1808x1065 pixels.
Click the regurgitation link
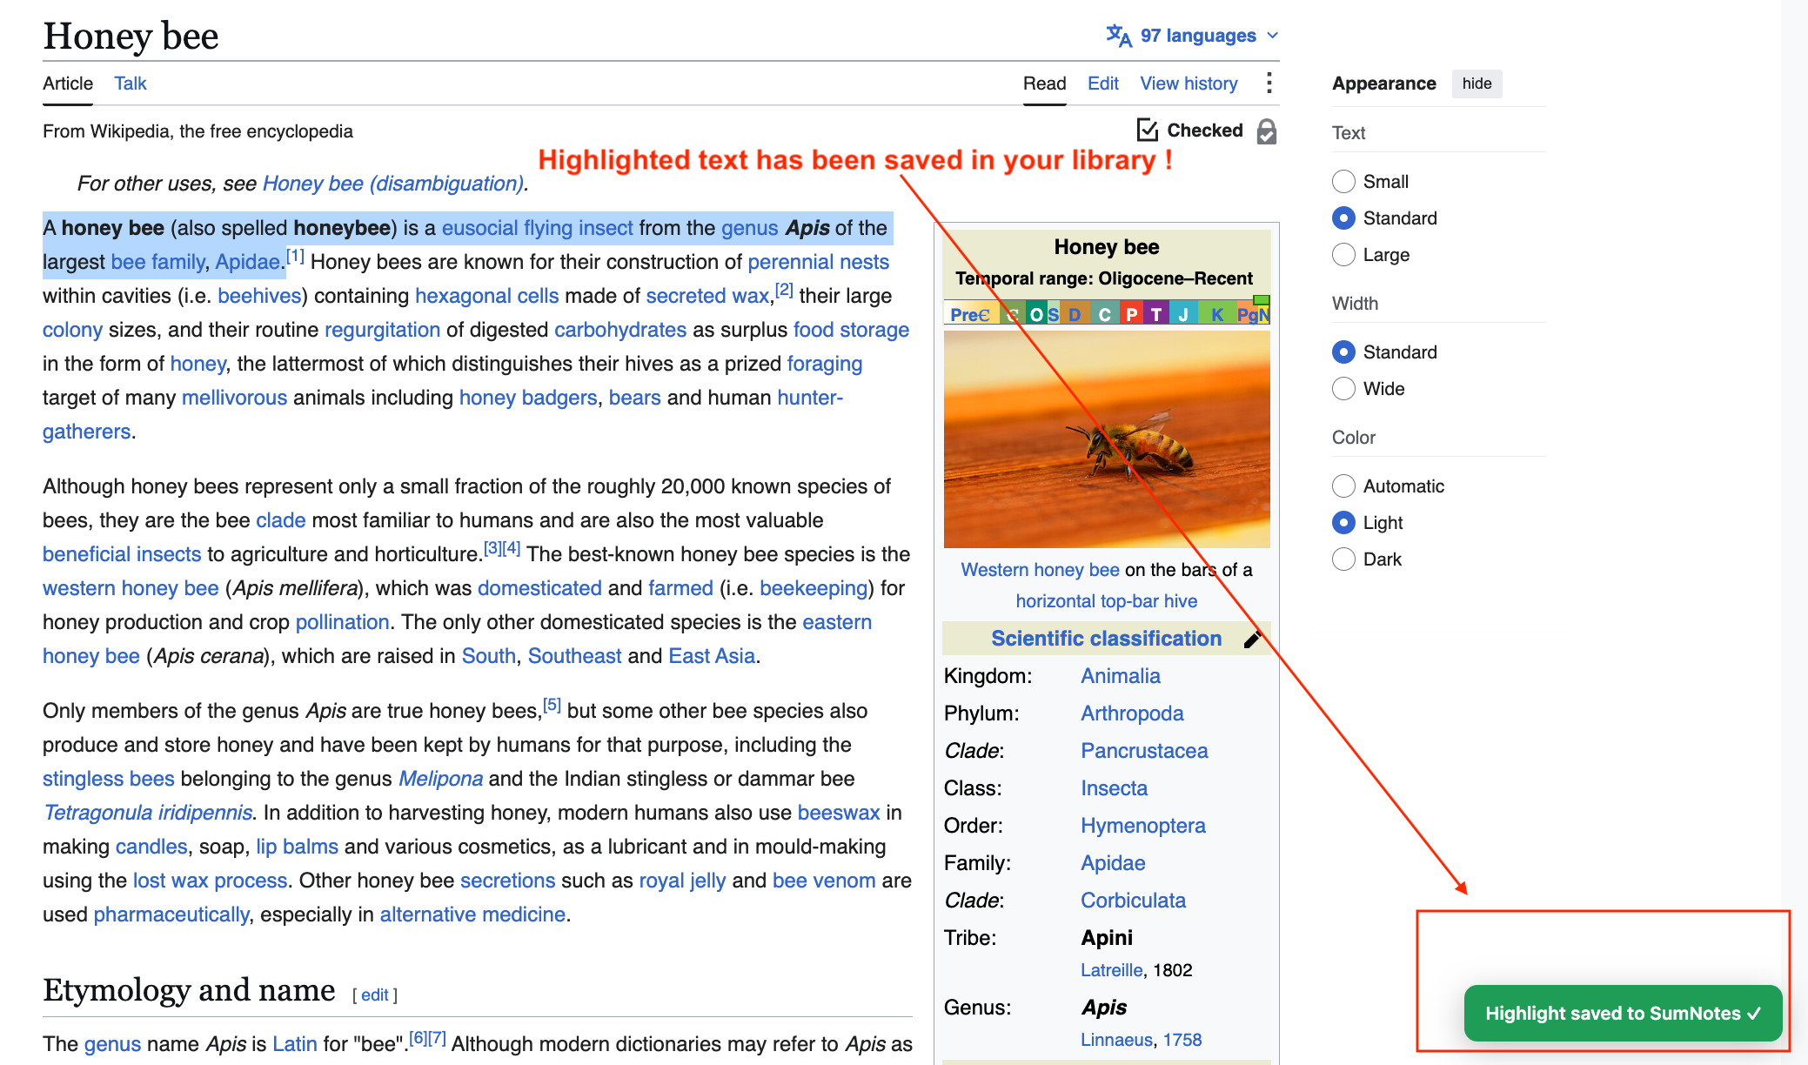coord(382,330)
